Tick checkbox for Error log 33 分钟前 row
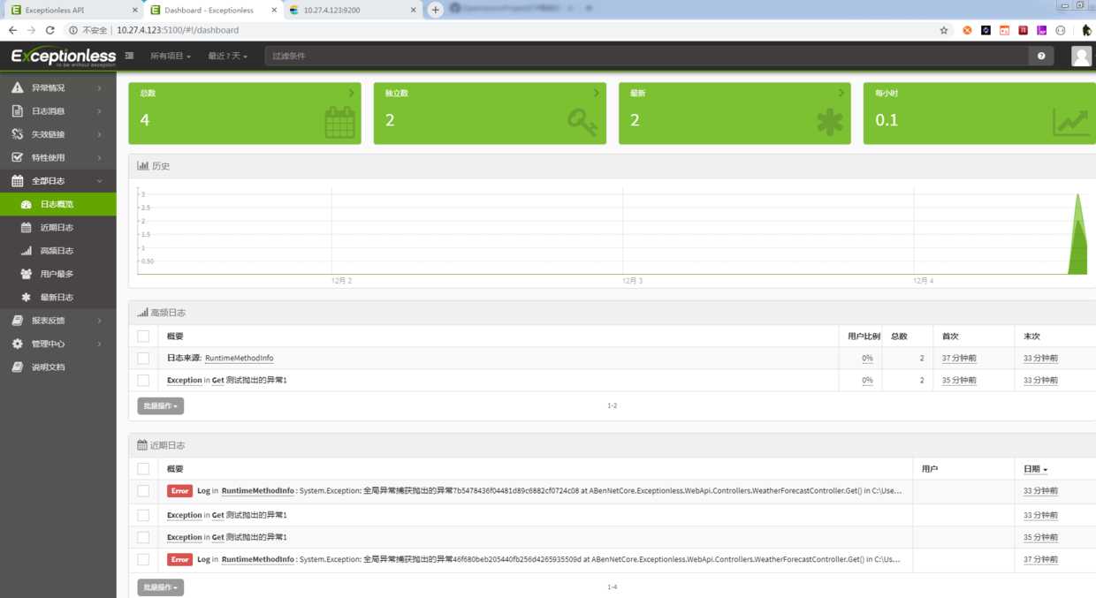The image size is (1096, 598). (143, 491)
